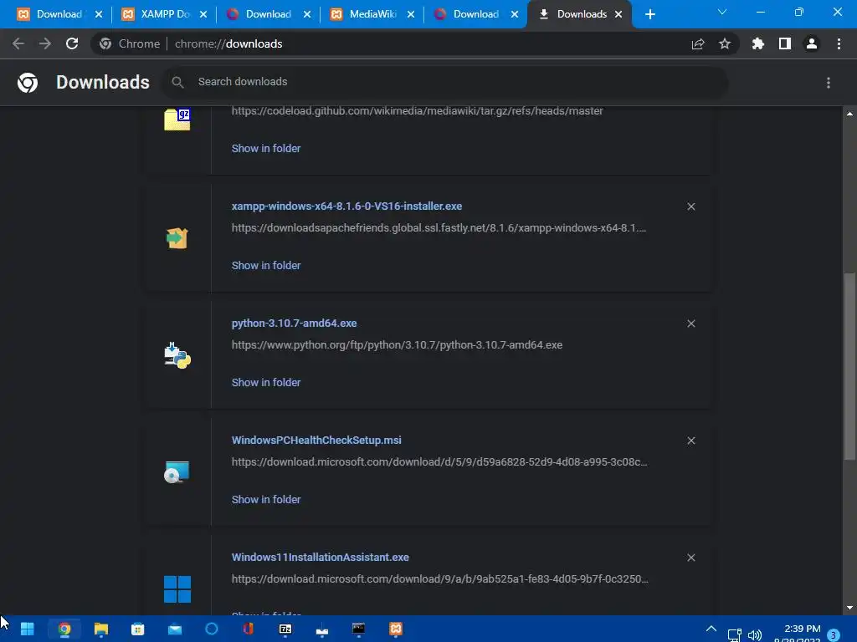857x642 pixels.
Task: Open the Windows Start menu
Action: point(27,629)
